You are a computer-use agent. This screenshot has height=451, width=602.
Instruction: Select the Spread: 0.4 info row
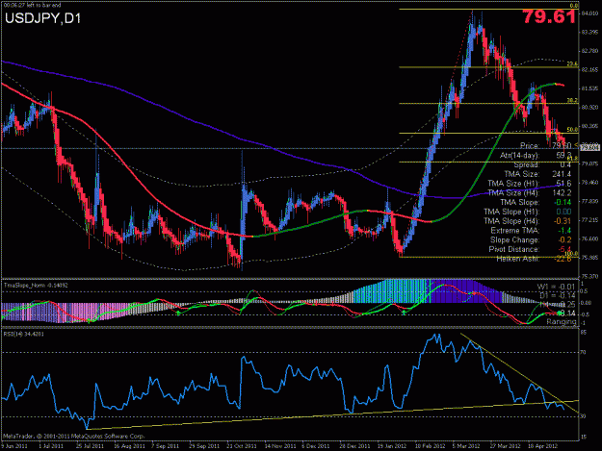pos(542,164)
